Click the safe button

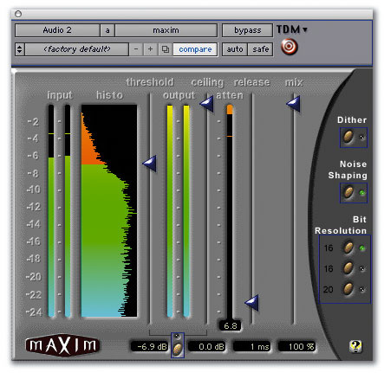[260, 49]
